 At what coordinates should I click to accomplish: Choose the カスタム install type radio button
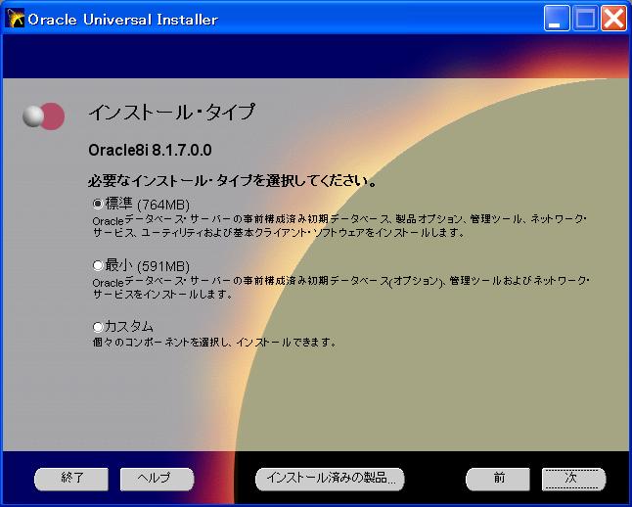tap(98, 326)
